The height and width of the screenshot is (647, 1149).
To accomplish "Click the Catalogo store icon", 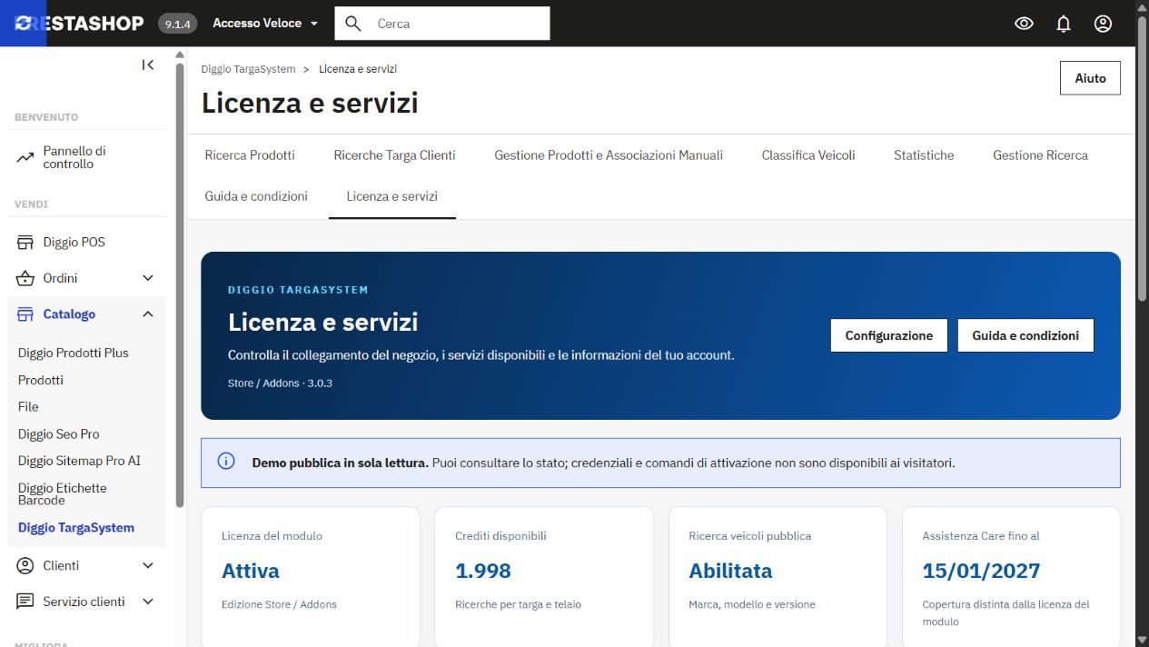I will [x=25, y=314].
